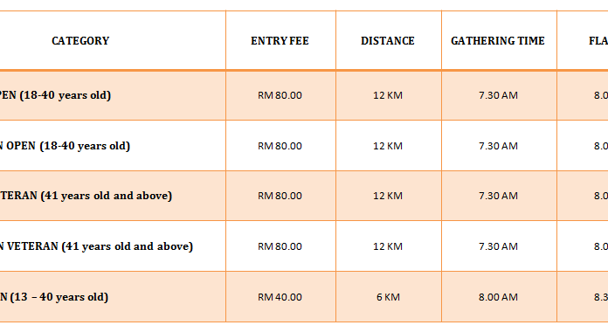Select RM 80.00 in the N OPEN row
The width and height of the screenshot is (608, 332).
(x=280, y=146)
